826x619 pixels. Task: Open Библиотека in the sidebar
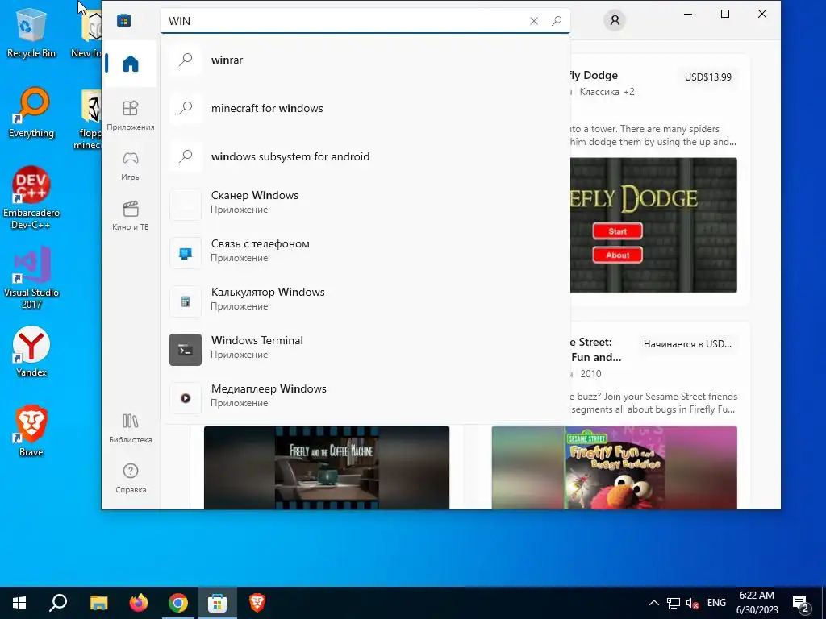tap(131, 428)
